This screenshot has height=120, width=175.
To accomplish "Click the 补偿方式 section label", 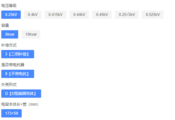I will [x=9, y=45].
